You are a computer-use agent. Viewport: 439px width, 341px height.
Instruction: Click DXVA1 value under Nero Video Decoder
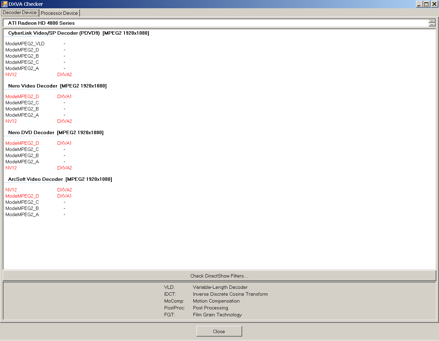pos(64,97)
